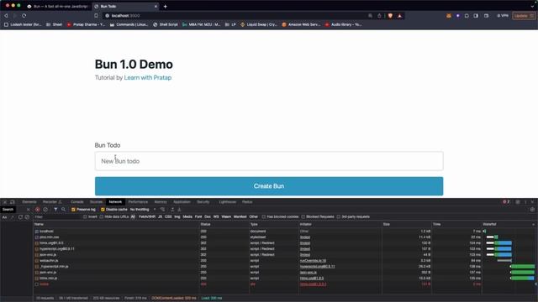Switch to the Bun JavaScript runtime tab
Screen dimensions: 538x302
tap(57, 6)
